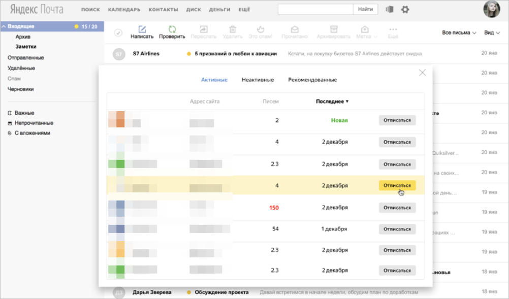Open the user avatar in header
Viewport: 509px width, 299px height.
[491, 9]
